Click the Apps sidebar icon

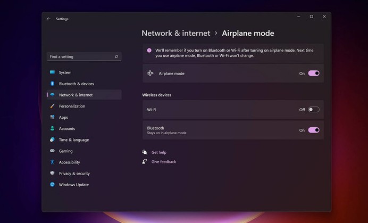(x=52, y=117)
